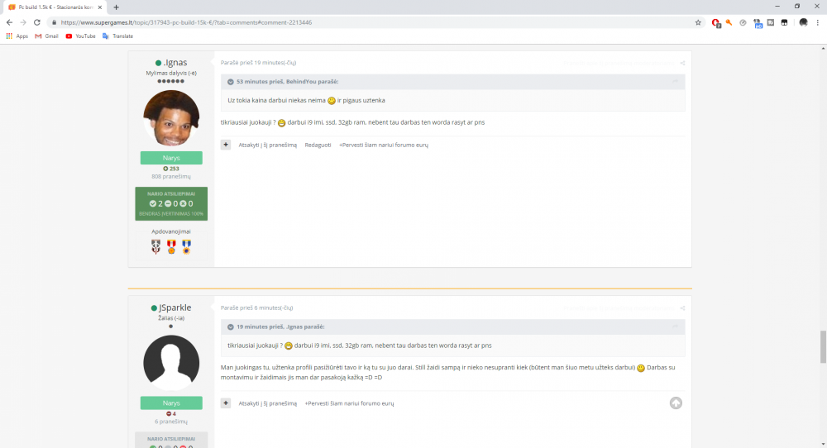
Task: Click 'Atsakyti į šį pranešimą' under JSparkle's post
Action: 267,403
